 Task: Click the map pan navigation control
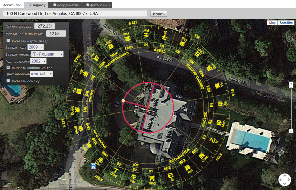point(285,180)
